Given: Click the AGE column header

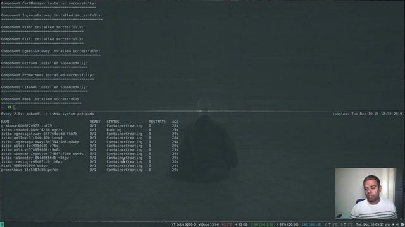Looking at the screenshot, I should click(x=175, y=122).
